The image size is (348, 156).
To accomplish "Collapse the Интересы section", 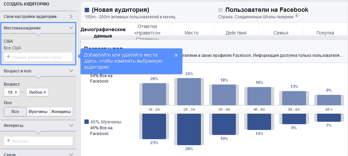I will tap(71, 125).
